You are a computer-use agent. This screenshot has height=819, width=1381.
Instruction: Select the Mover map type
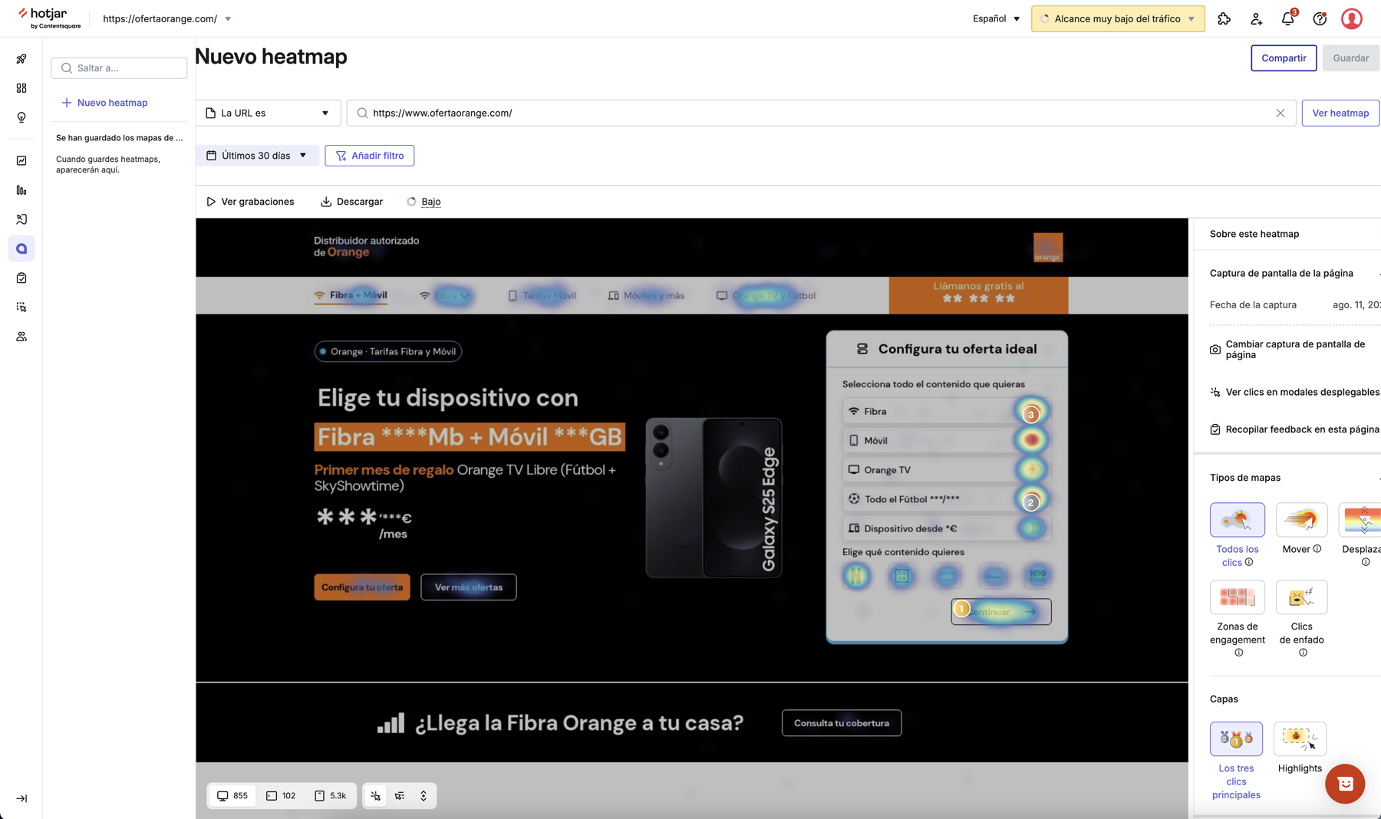click(1301, 520)
